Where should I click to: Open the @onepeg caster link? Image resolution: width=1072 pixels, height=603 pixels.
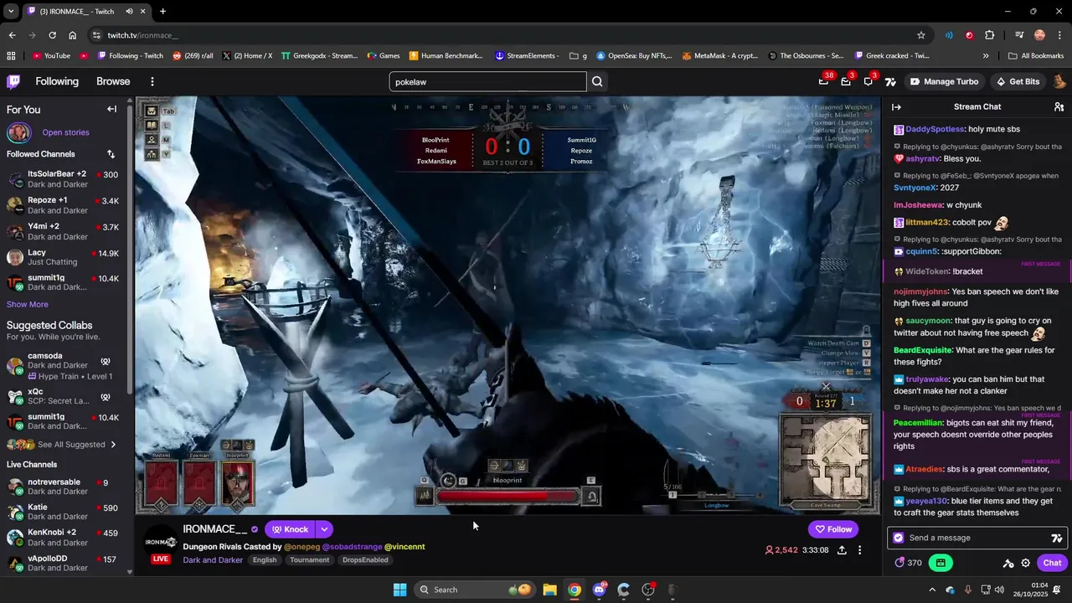[x=301, y=547]
